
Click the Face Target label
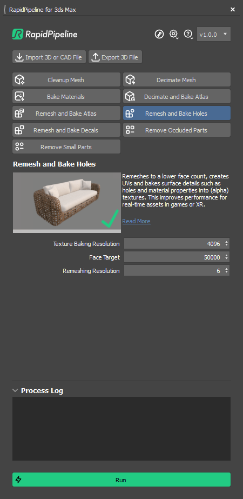pos(104,257)
